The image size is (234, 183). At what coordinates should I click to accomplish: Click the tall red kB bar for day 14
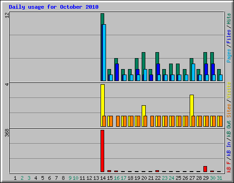102,151
